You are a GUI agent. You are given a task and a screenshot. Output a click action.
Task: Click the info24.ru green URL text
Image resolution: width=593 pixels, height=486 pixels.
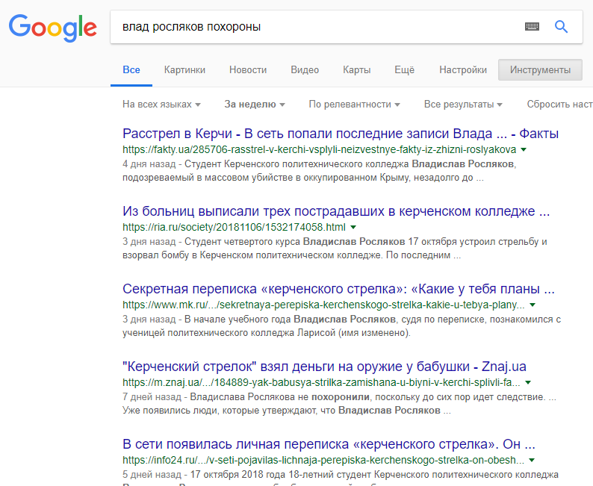[x=323, y=461]
